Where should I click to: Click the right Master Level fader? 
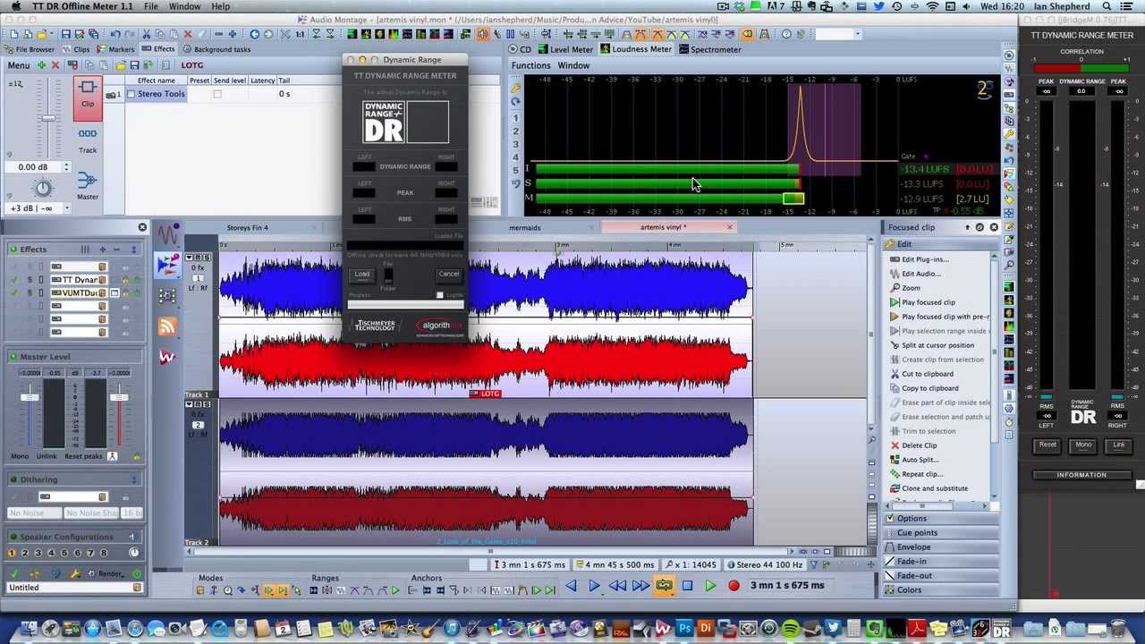[119, 396]
